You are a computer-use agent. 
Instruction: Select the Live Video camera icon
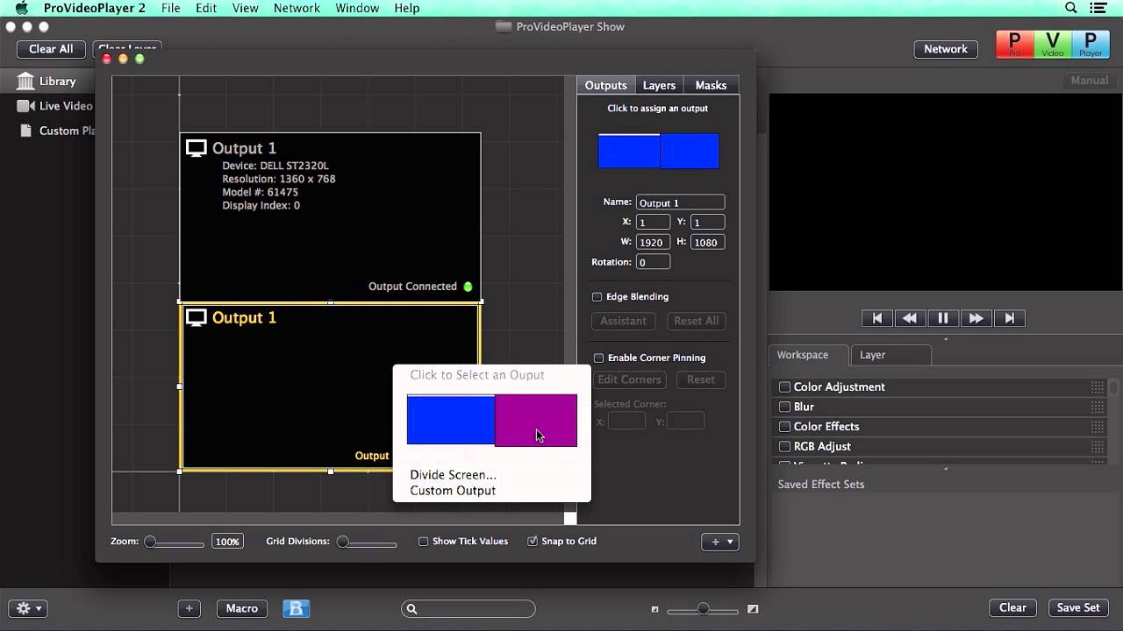click(x=25, y=106)
